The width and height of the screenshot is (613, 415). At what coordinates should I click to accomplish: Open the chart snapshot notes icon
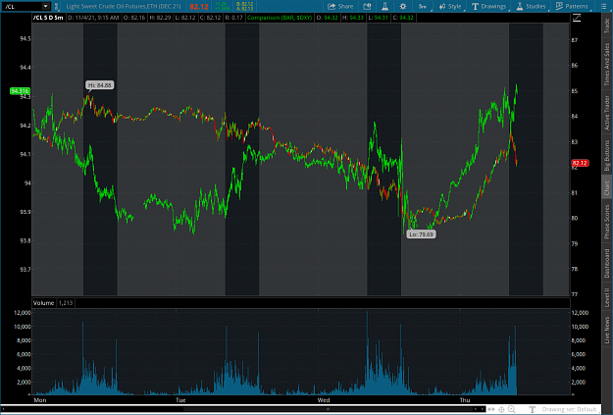click(x=367, y=6)
